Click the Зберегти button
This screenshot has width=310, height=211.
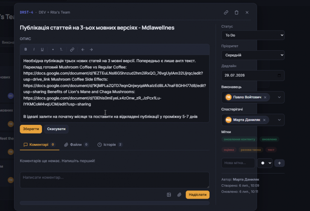pos(31,129)
